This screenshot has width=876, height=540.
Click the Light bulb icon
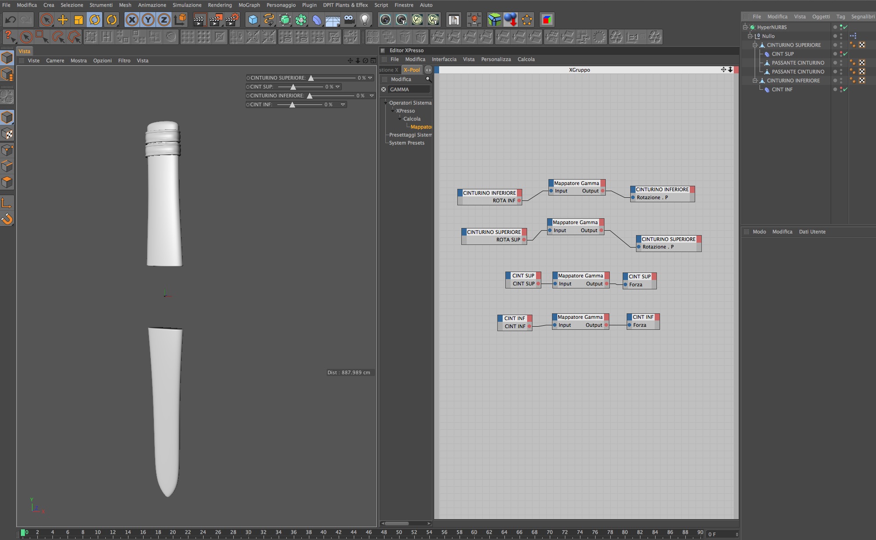click(364, 20)
